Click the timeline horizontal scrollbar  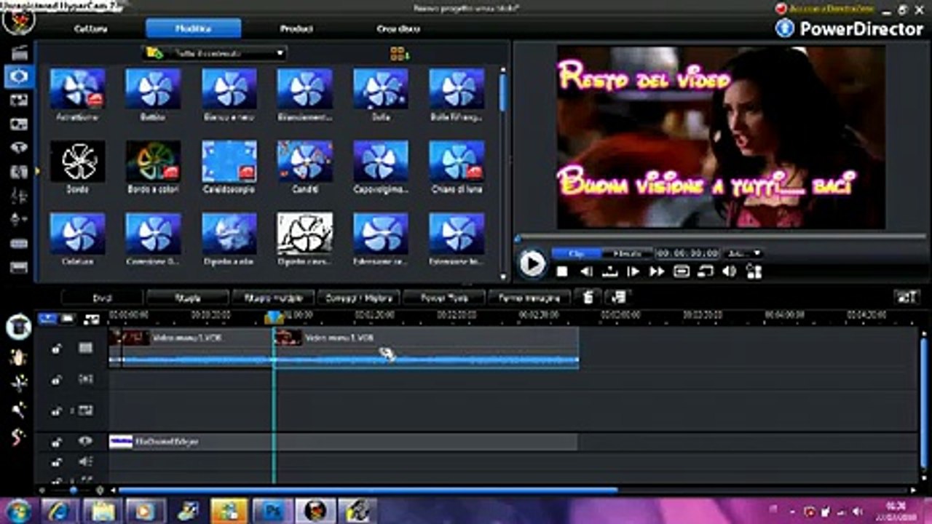368,491
